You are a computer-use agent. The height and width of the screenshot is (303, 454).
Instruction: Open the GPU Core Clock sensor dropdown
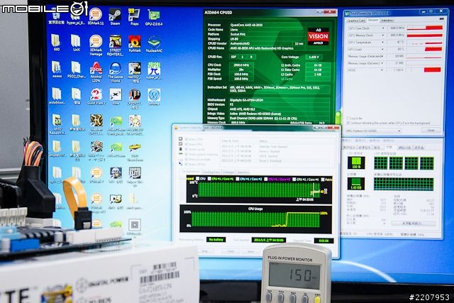pyautogui.click(x=383, y=28)
